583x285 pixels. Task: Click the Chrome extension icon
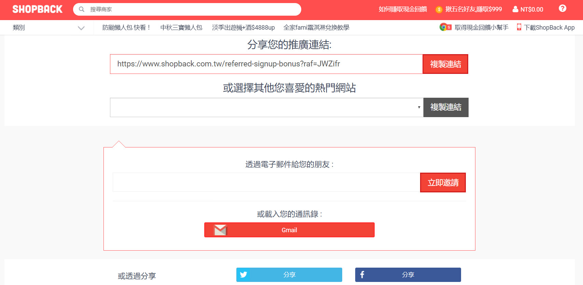(445, 27)
